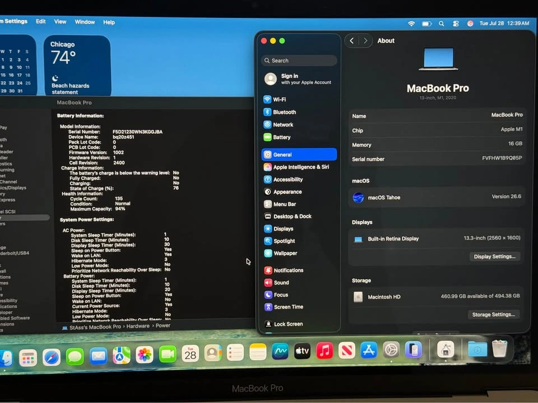The width and height of the screenshot is (538, 403).
Task: Open Control Center in the menu bar
Action: click(456, 24)
